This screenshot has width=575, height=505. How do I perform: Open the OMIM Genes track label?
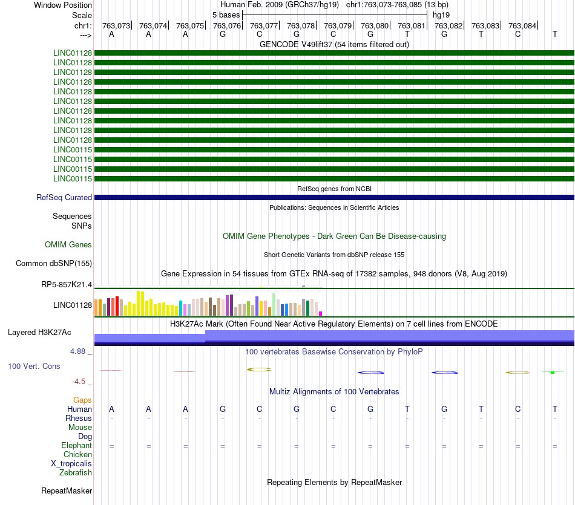[68, 244]
